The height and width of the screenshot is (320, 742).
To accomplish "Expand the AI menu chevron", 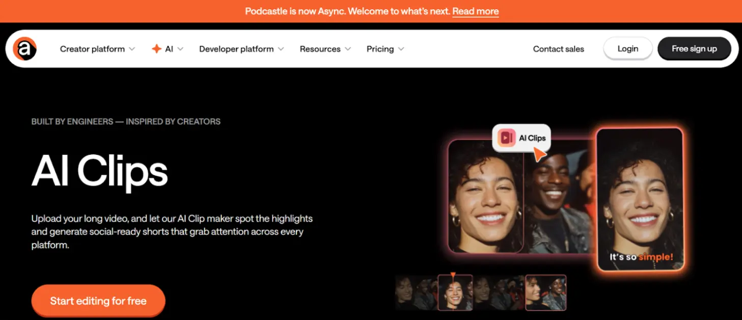I will click(x=180, y=49).
